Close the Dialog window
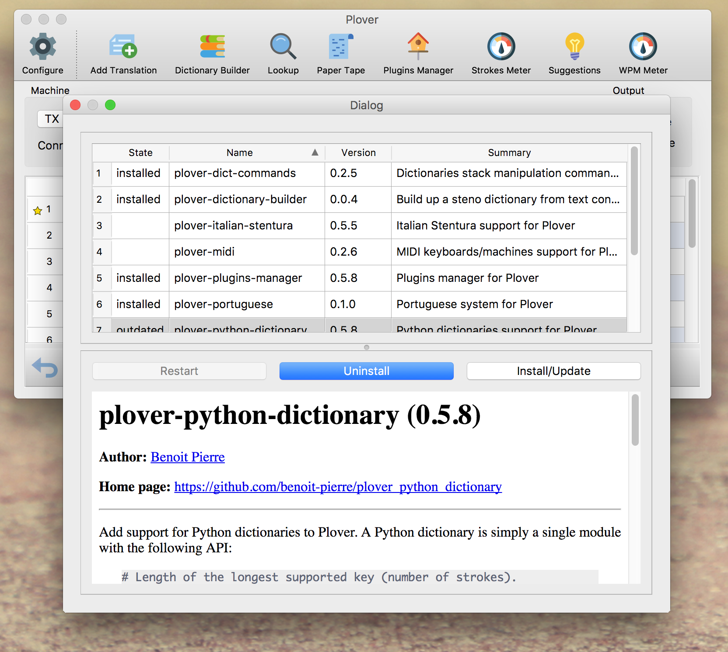The height and width of the screenshot is (652, 728). click(75, 105)
